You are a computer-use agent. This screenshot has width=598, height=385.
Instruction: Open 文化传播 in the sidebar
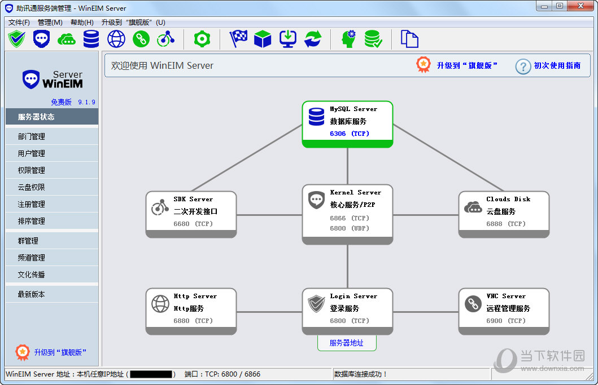(x=52, y=275)
